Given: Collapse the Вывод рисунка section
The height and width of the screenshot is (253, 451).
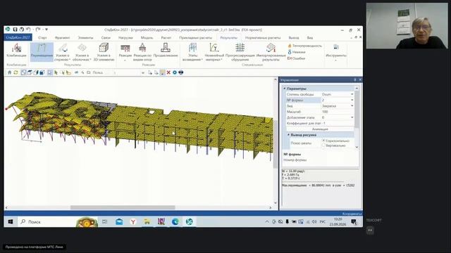Looking at the screenshot, I should coord(288,135).
